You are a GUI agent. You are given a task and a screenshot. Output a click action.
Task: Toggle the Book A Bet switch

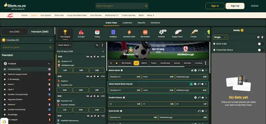tap(260, 44)
